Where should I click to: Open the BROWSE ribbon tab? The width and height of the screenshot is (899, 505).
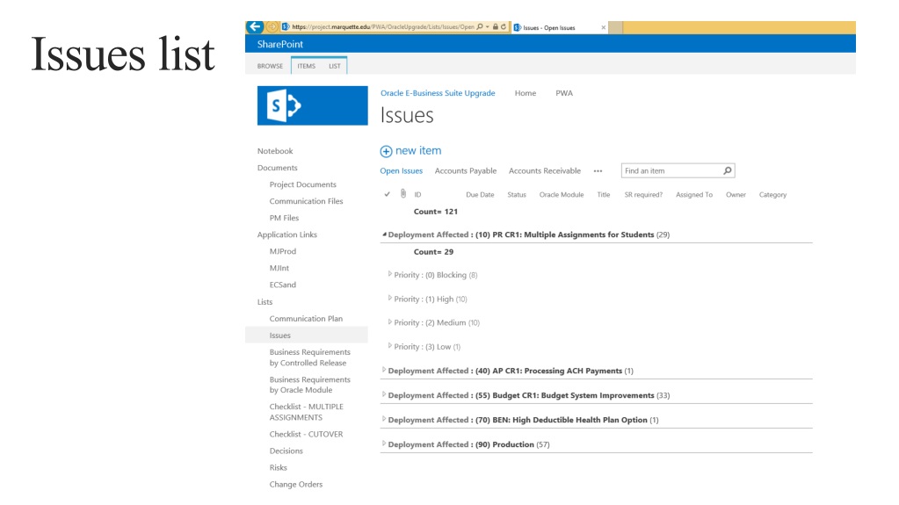270,66
